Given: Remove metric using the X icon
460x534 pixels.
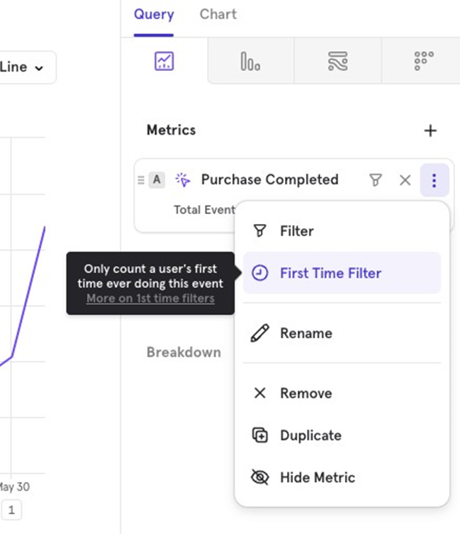Looking at the screenshot, I should (405, 180).
